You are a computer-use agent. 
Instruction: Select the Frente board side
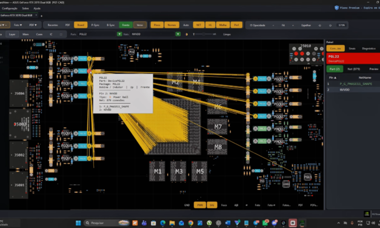click(126, 25)
